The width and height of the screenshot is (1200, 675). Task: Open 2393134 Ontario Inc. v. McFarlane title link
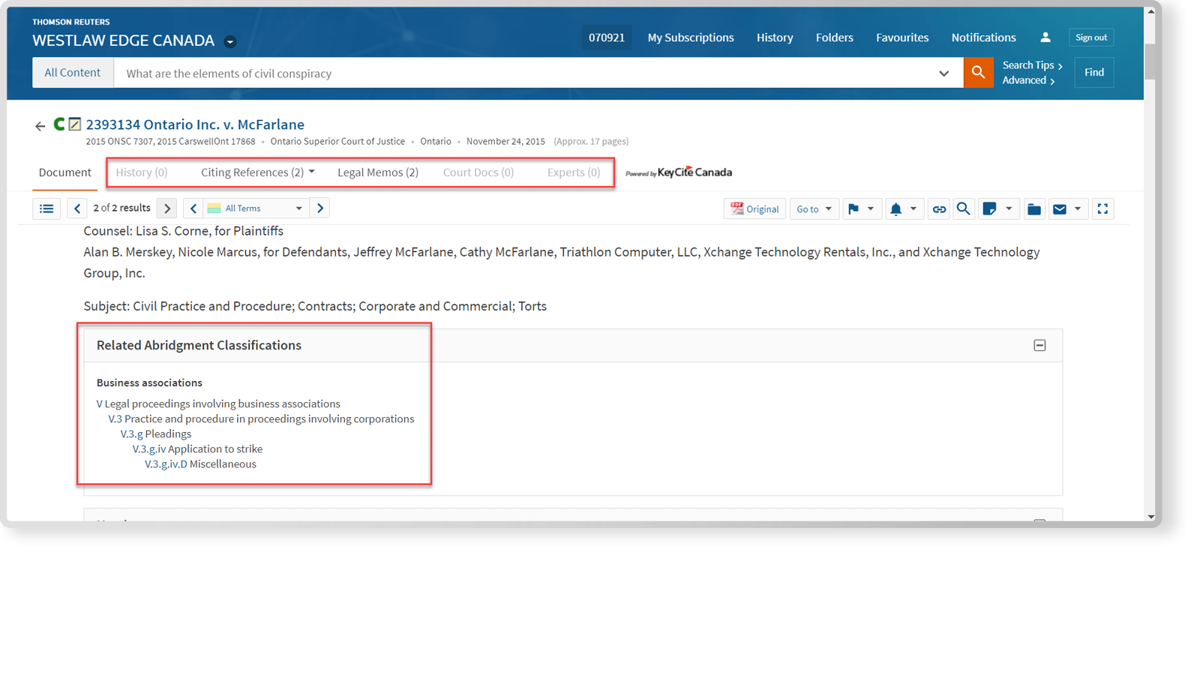click(195, 124)
